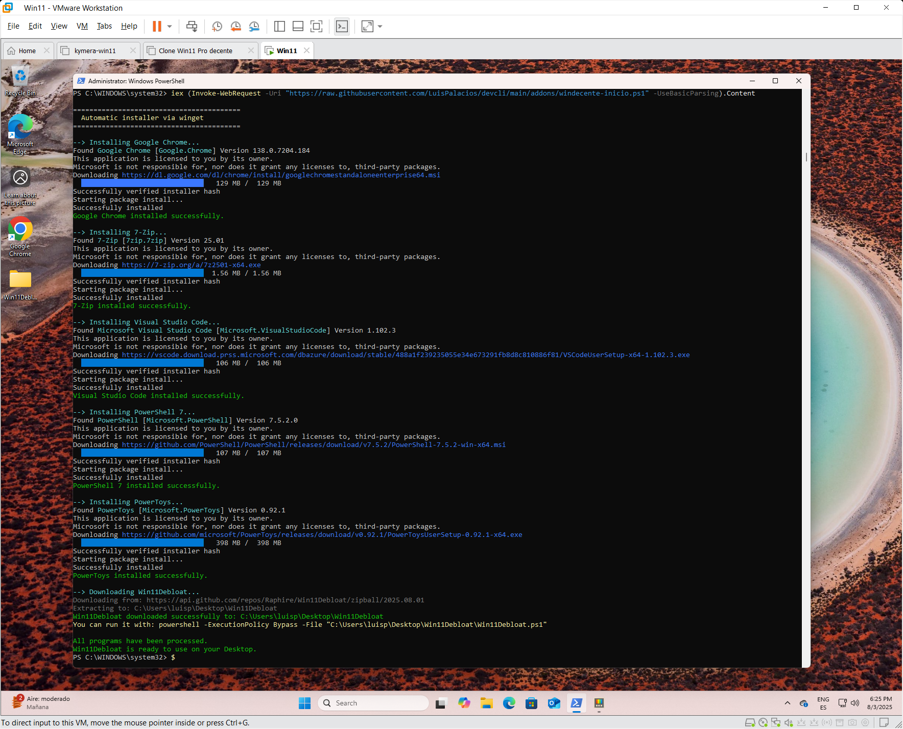903x729 pixels.
Task: Open the Tabs menu
Action: [x=104, y=26]
